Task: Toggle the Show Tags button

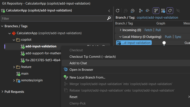Action: (170, 11)
